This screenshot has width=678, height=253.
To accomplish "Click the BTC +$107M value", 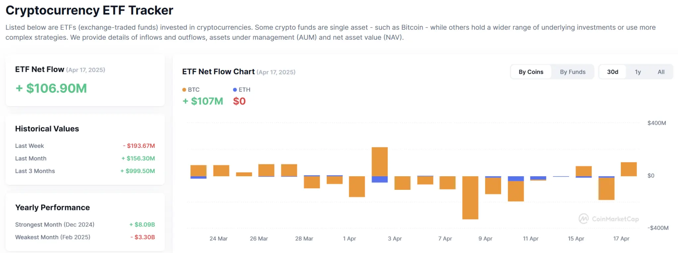I will [x=203, y=101].
